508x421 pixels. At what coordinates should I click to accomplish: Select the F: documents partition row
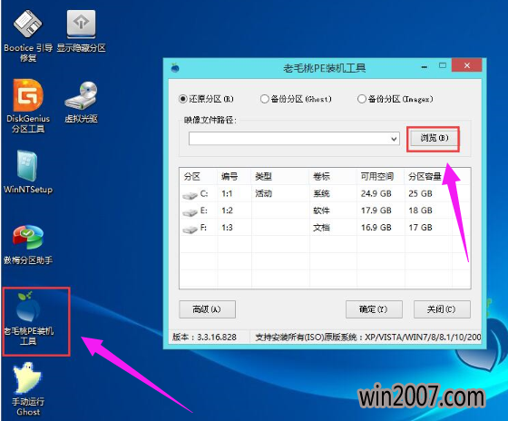tap(325, 228)
